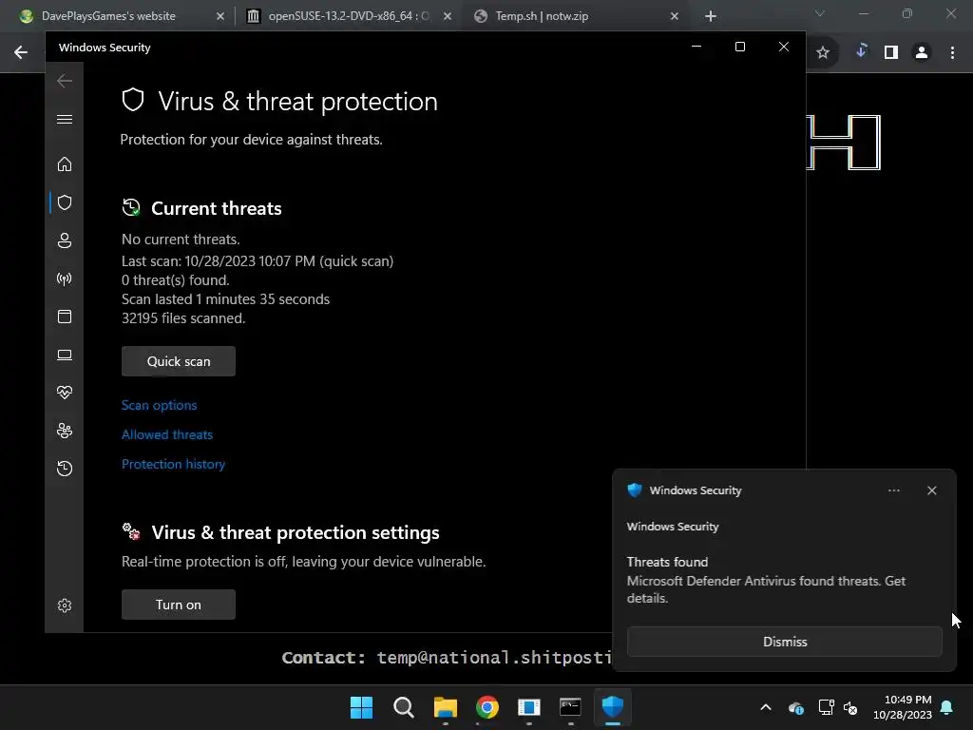Open a new Chrome tab
This screenshot has height=730, width=973.
pyautogui.click(x=711, y=16)
